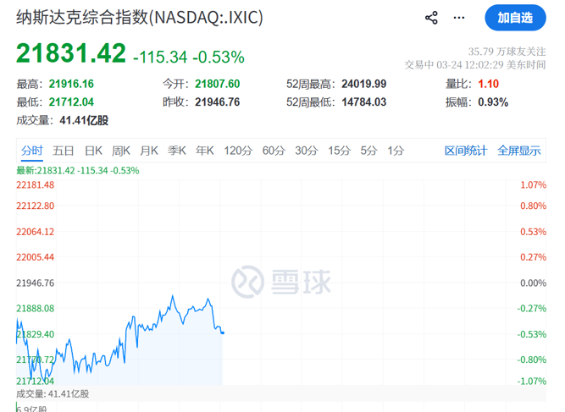Screen dimensions: 565x412
Task: Click the 雪球 watermark logo in chart
Action: pos(282,282)
